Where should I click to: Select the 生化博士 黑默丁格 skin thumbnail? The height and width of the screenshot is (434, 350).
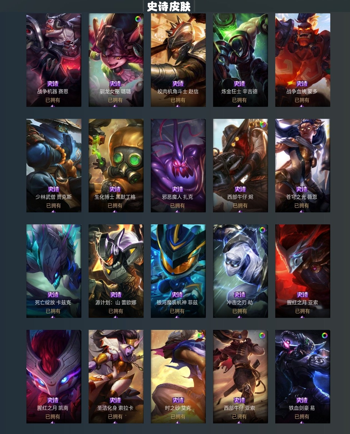tap(116, 165)
